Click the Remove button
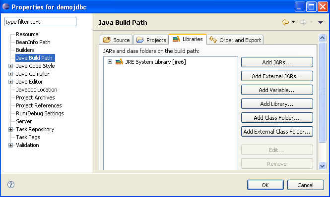Screen dimensions: 330x197 pyautogui.click(x=277, y=164)
